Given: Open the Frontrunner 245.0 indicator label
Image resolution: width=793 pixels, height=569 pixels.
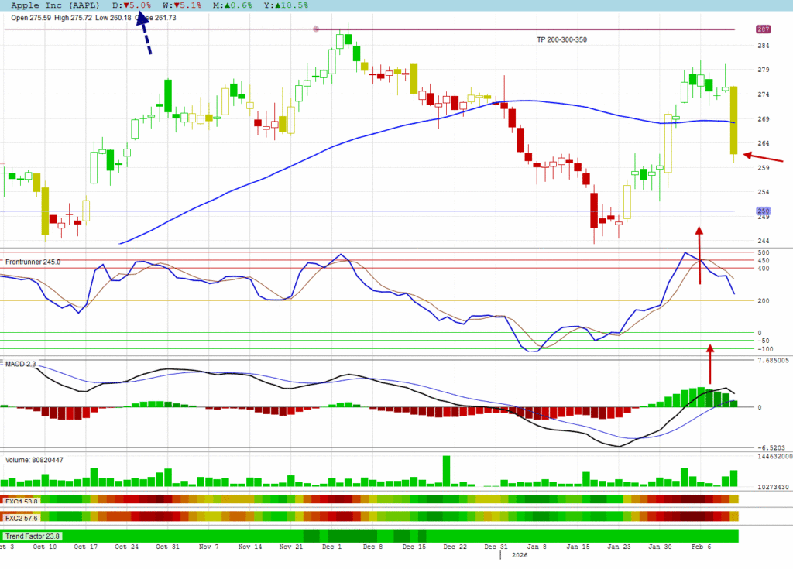Looking at the screenshot, I should pyautogui.click(x=33, y=262).
